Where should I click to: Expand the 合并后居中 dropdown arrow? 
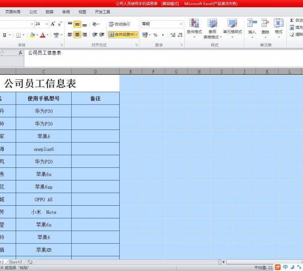(x=136, y=35)
